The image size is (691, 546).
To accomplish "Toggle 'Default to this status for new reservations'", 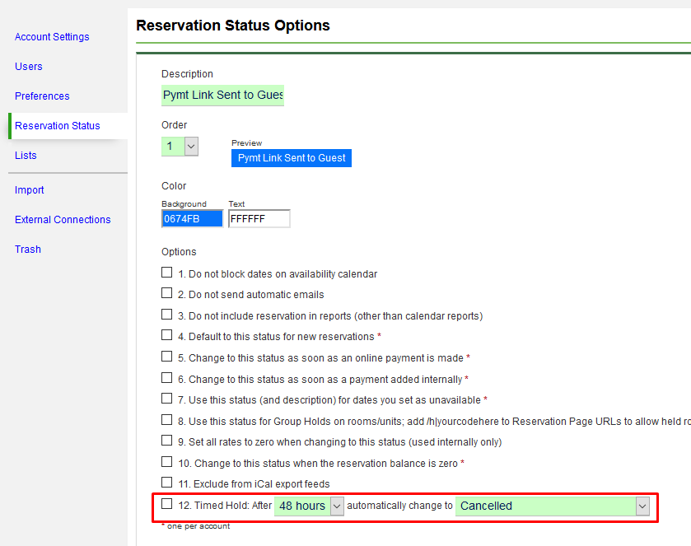I will pyautogui.click(x=167, y=336).
